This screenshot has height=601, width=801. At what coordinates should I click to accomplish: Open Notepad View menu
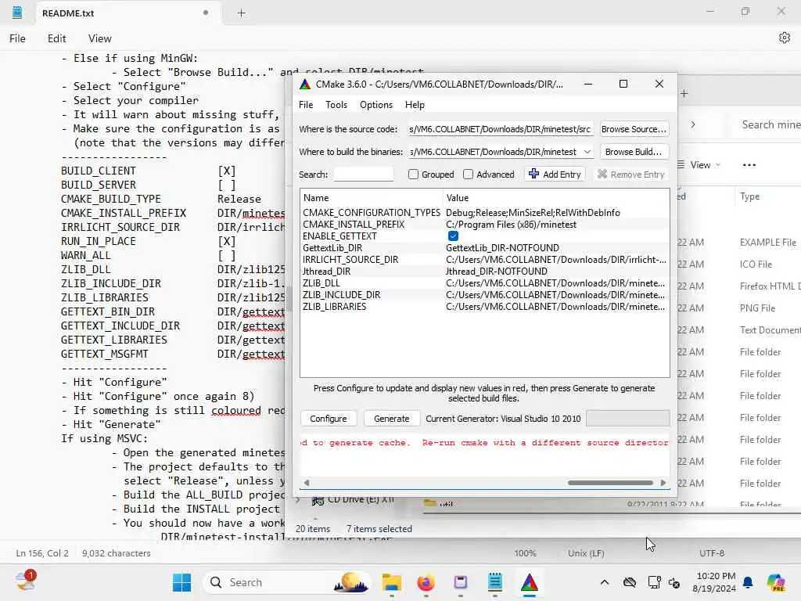pos(99,38)
